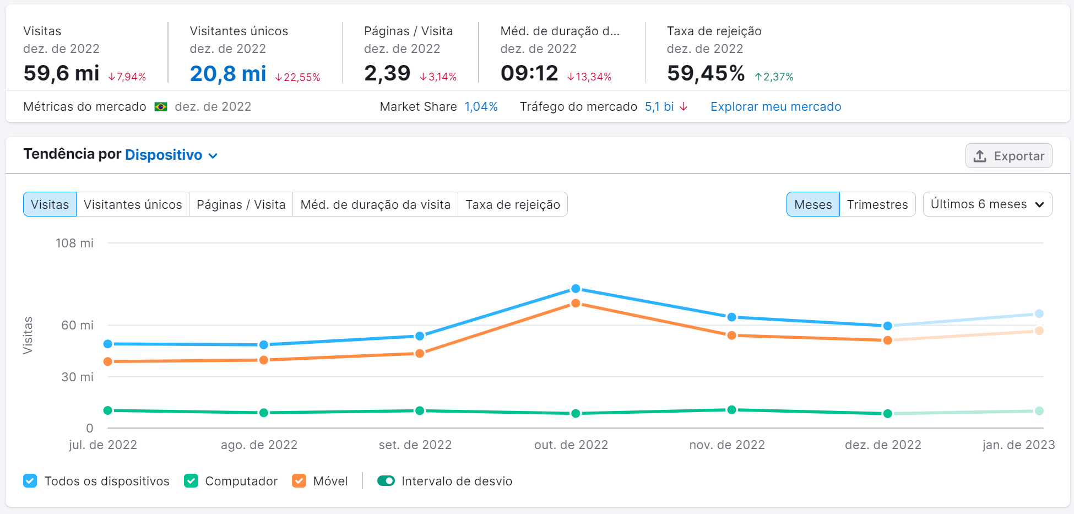
Task: Click the 13,34% decrease indicator
Action: click(x=589, y=77)
